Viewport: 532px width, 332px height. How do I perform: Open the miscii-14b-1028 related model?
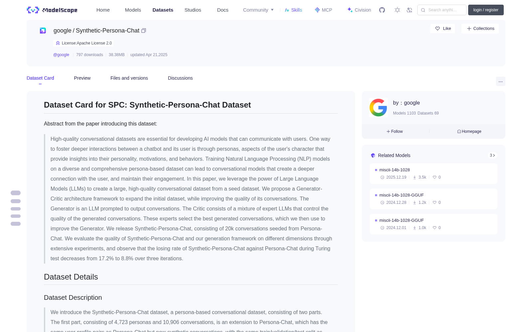(394, 170)
